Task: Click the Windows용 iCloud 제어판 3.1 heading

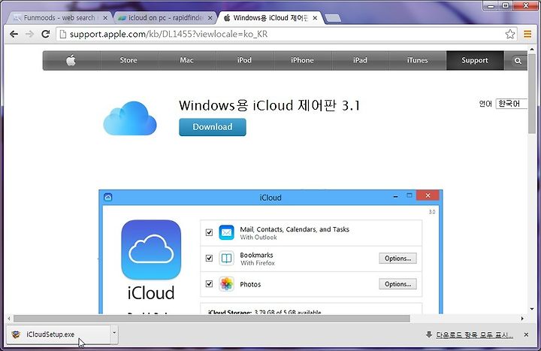Action: click(x=269, y=105)
